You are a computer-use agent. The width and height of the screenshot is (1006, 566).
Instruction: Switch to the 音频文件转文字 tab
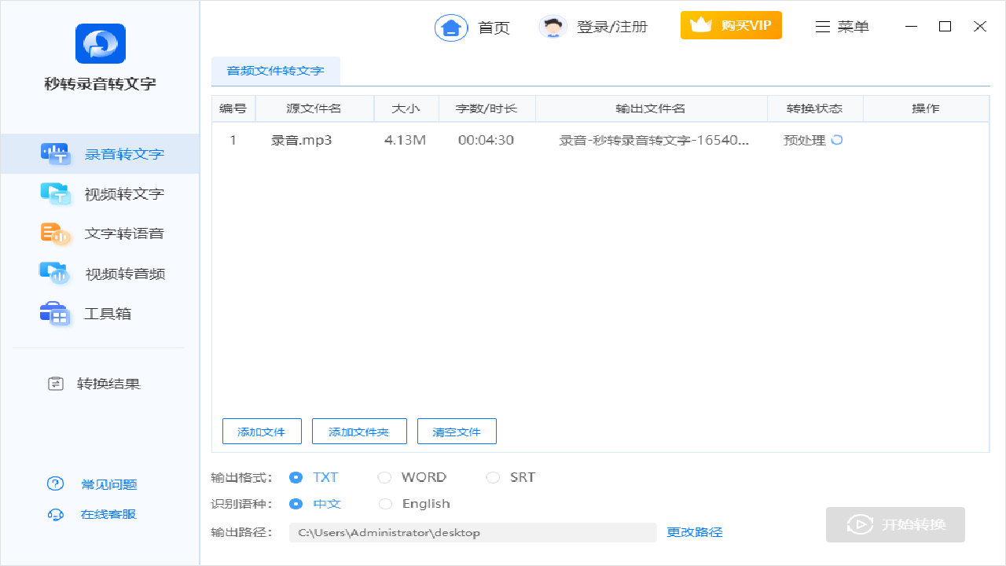click(275, 71)
